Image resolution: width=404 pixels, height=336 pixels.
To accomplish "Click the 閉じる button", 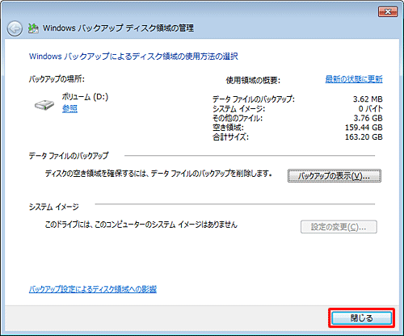I will pos(361,318).
